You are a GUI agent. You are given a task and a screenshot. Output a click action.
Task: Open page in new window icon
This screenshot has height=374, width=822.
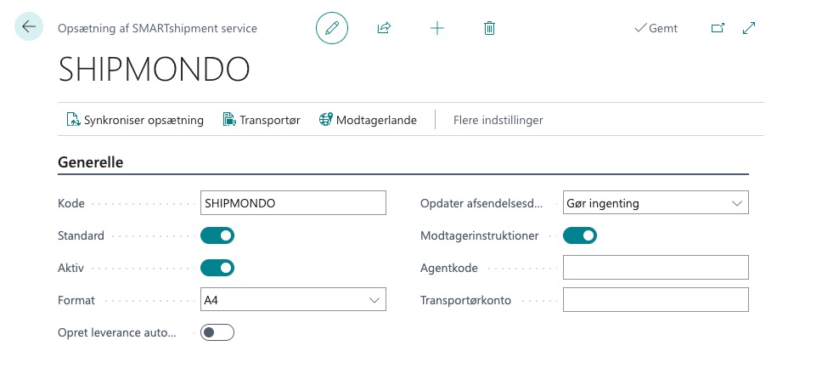(718, 28)
